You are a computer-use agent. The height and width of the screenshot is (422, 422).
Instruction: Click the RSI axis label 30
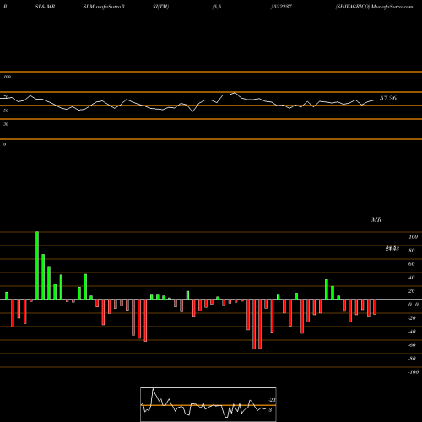(6, 124)
